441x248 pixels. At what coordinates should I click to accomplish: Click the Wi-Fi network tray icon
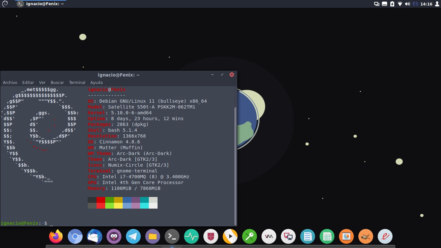[x=400, y=4]
